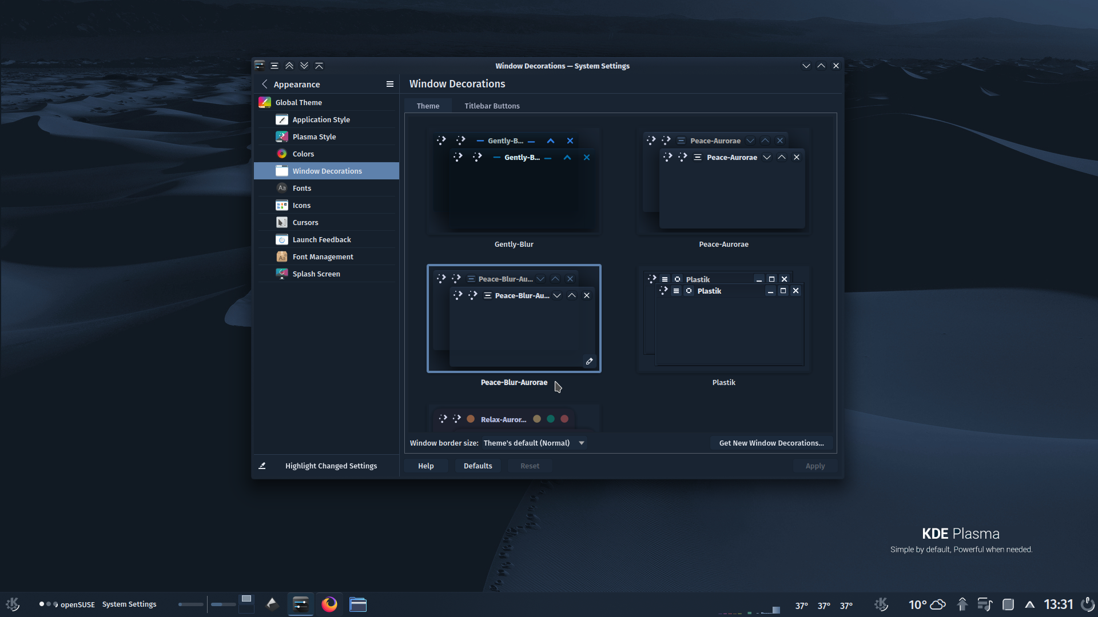Open the Fonts settings page
1098x617 pixels.
coord(327,188)
